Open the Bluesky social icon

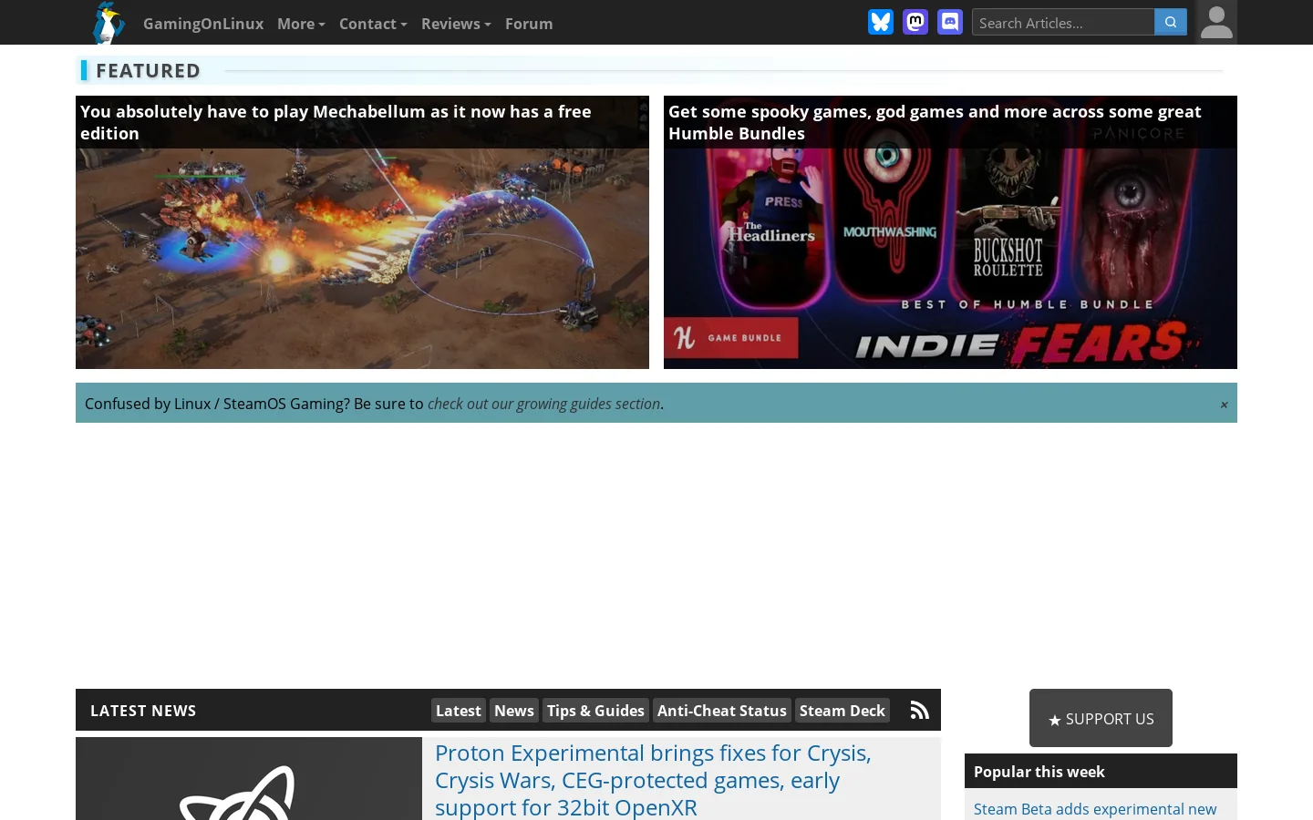pyautogui.click(x=881, y=22)
